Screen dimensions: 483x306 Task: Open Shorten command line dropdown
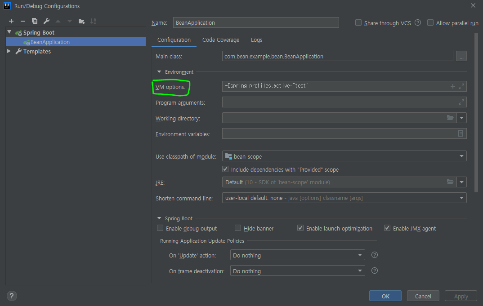[x=461, y=198]
